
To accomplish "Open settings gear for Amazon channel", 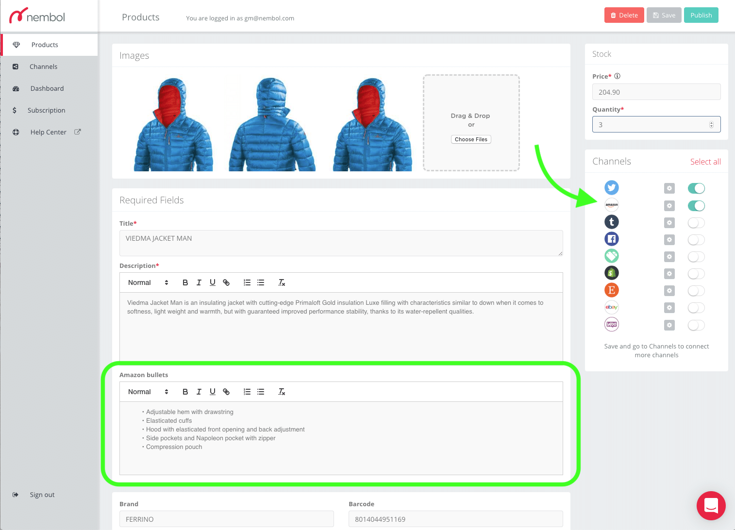I will pos(669,206).
